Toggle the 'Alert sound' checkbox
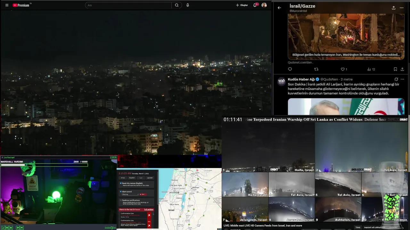 point(121,192)
